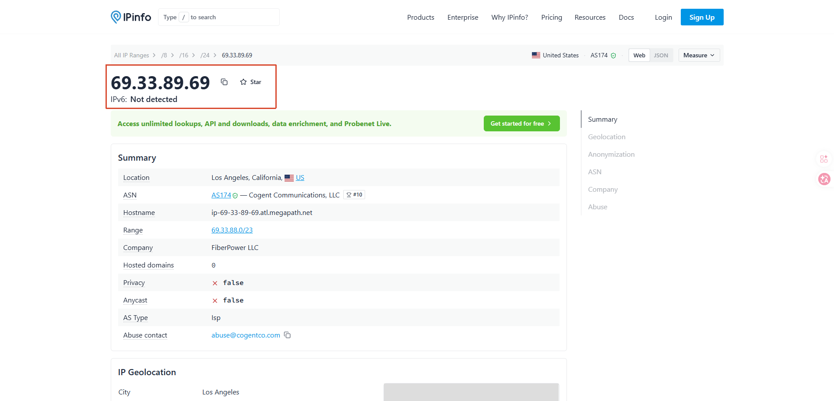Jump to Anonymization section in sidebar
834x401 pixels.
(611, 154)
